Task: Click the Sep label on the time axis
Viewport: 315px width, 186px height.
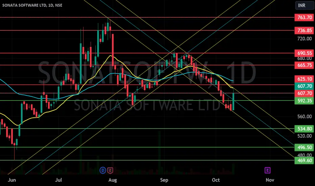Action: tap(164, 180)
